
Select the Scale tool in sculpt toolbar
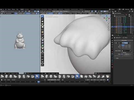click(42, 59)
